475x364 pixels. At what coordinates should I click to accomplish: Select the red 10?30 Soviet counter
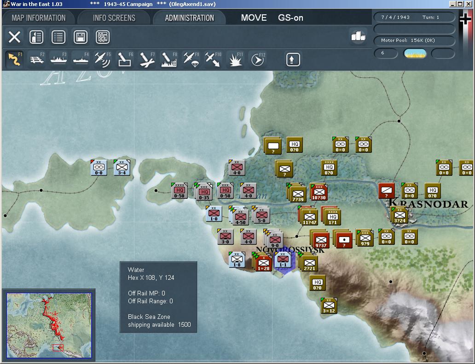coord(319,192)
